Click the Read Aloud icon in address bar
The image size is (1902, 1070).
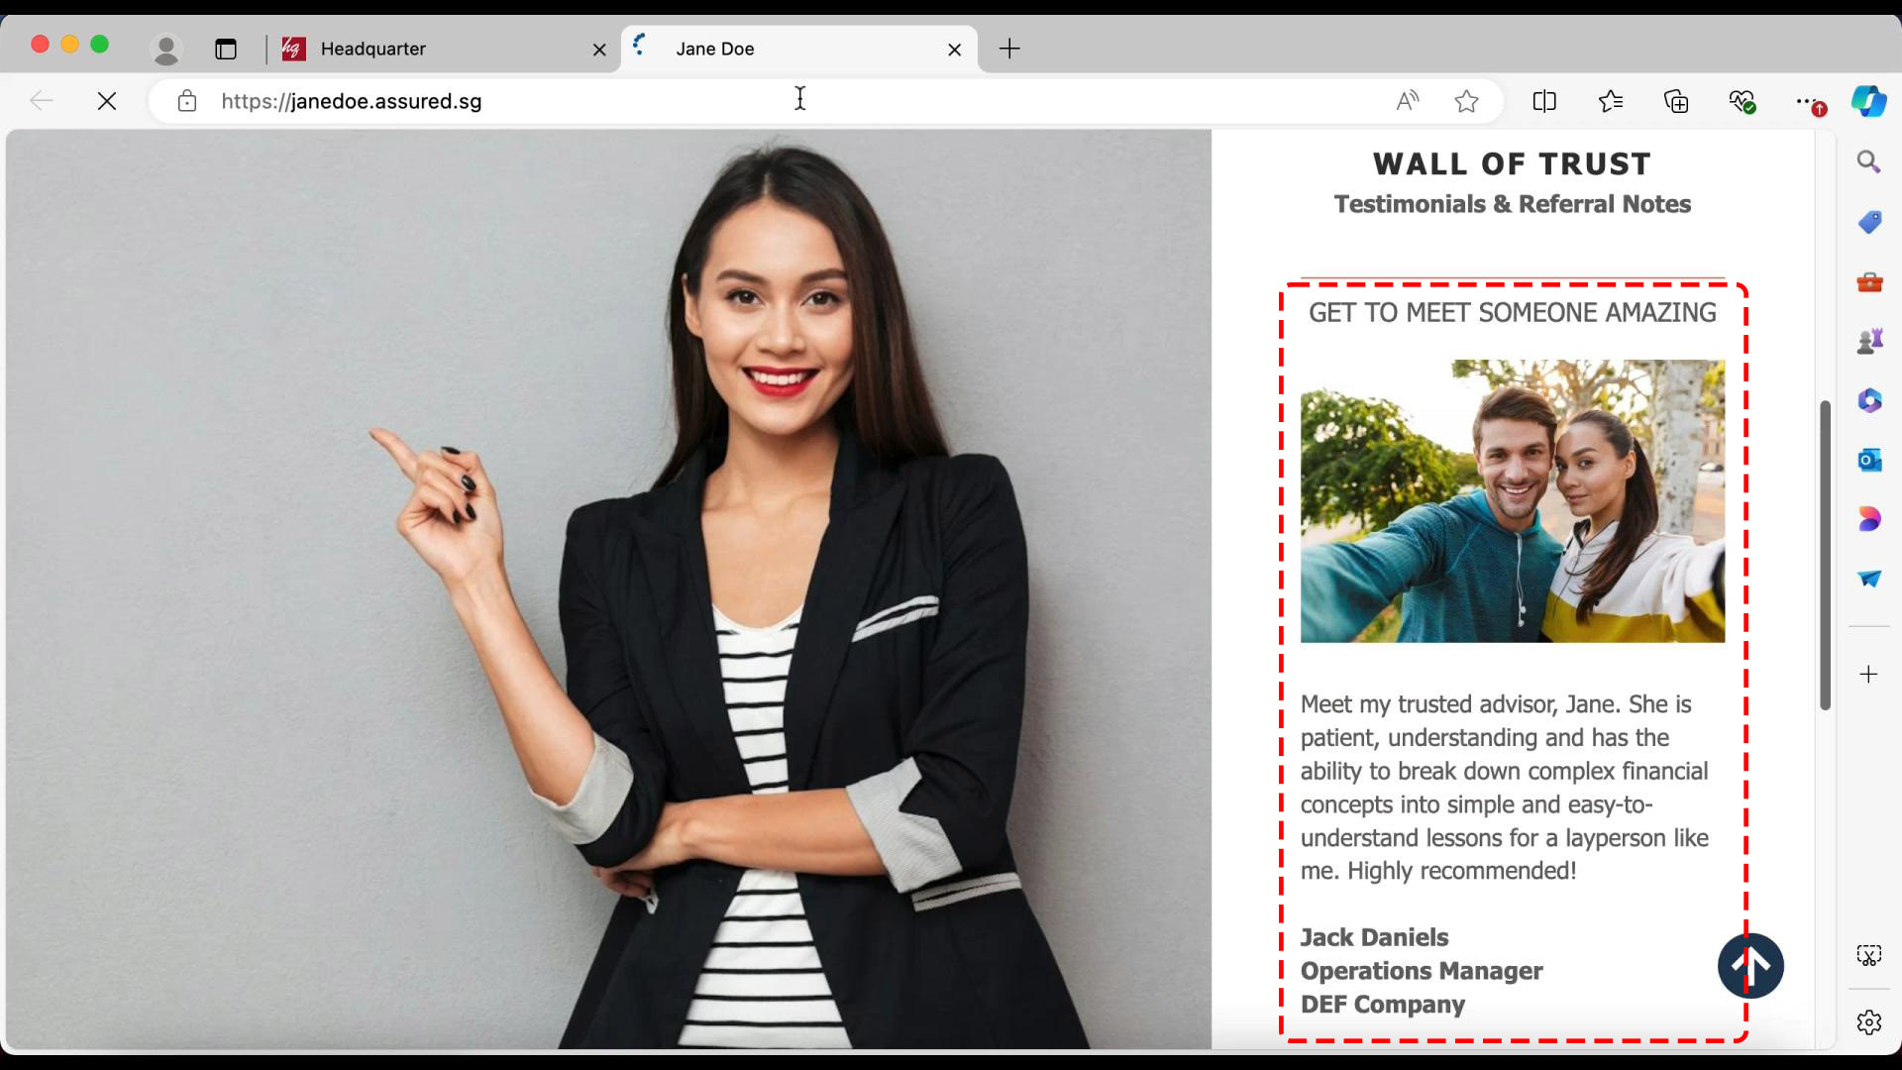point(1407,101)
